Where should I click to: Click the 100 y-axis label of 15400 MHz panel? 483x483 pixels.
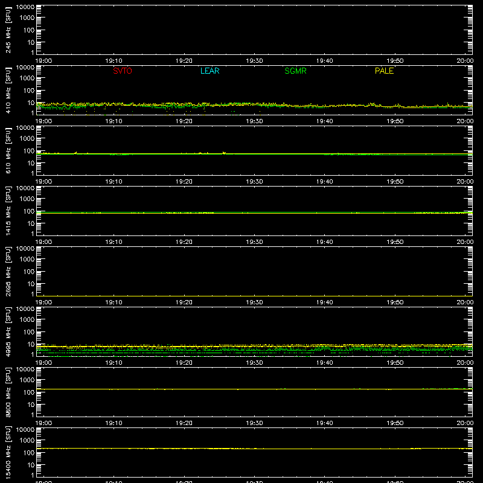[29, 453]
